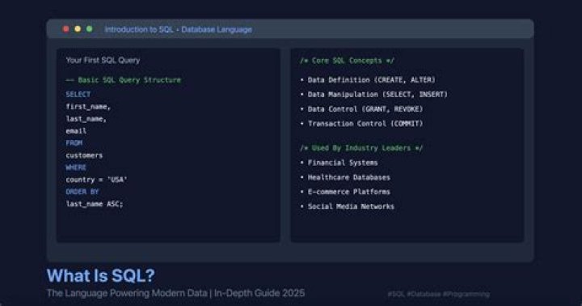Click the WHERE keyword
Image resolution: width=582 pixels, height=306 pixels.
76,168
